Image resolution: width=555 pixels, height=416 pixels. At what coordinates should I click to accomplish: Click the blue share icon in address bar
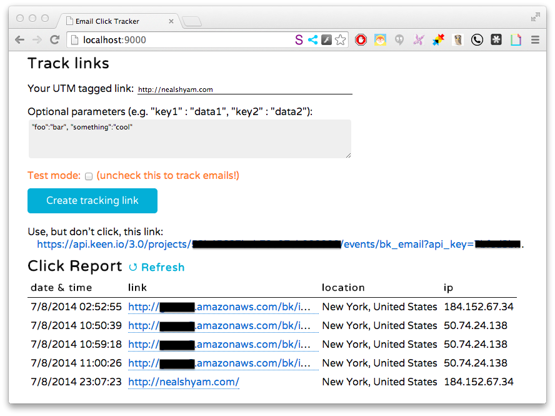click(312, 39)
